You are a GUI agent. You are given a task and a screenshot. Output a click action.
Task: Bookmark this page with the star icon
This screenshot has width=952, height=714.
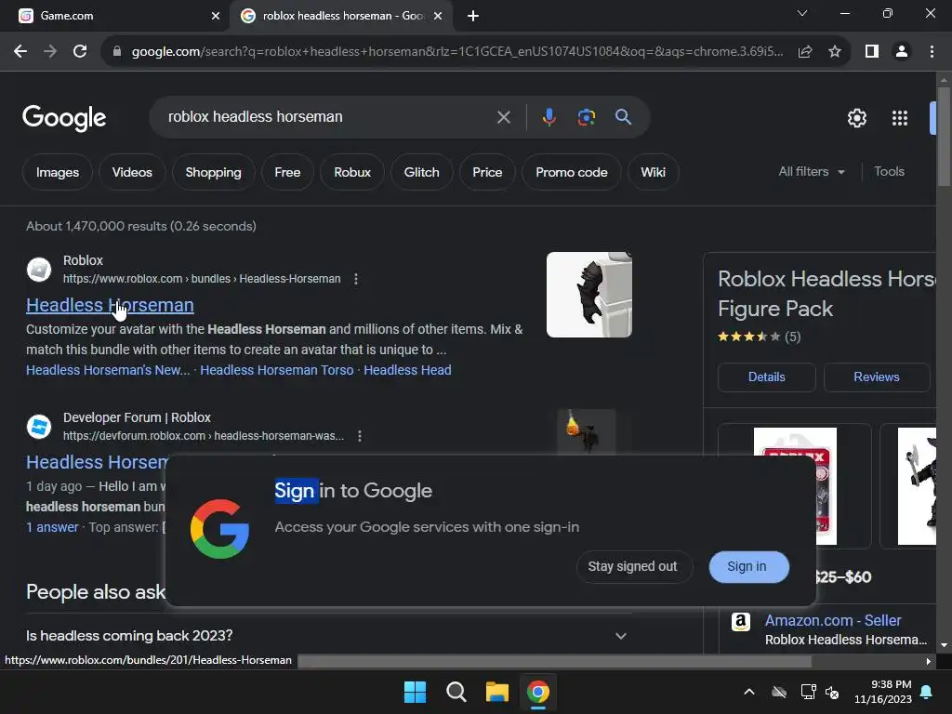[835, 52]
